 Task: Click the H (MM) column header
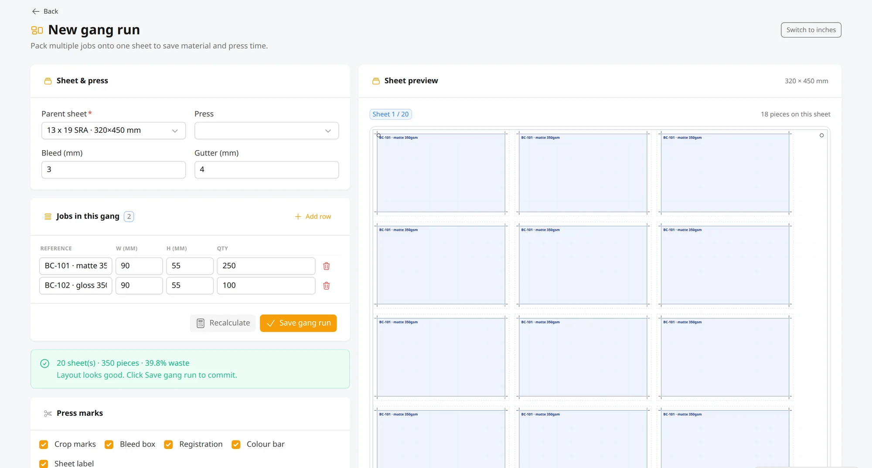tap(177, 249)
